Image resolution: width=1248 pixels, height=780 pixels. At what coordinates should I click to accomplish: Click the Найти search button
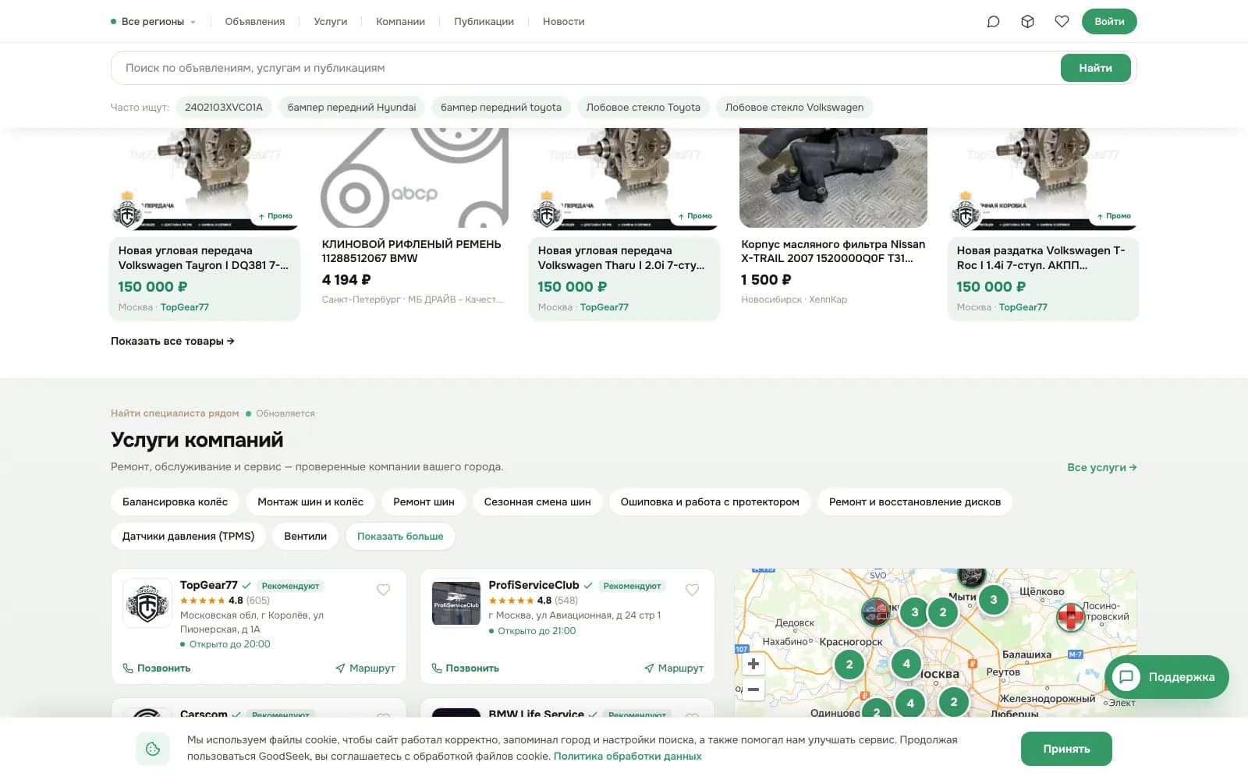point(1096,68)
